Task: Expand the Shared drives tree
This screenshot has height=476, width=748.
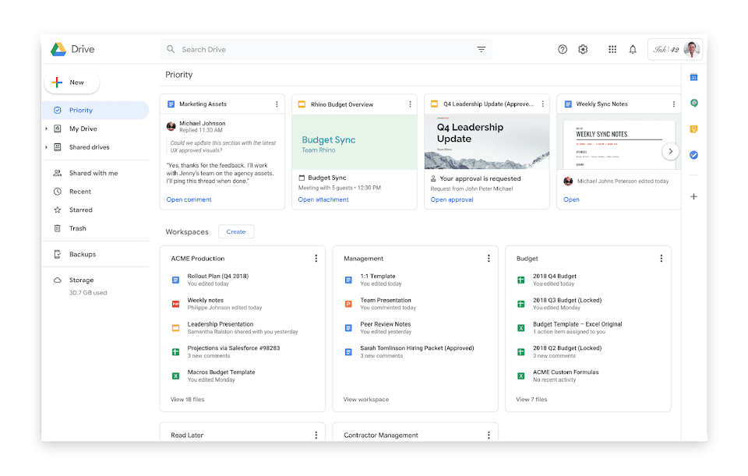Action: point(46,147)
